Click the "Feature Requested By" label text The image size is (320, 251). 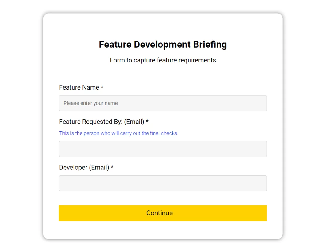point(91,122)
